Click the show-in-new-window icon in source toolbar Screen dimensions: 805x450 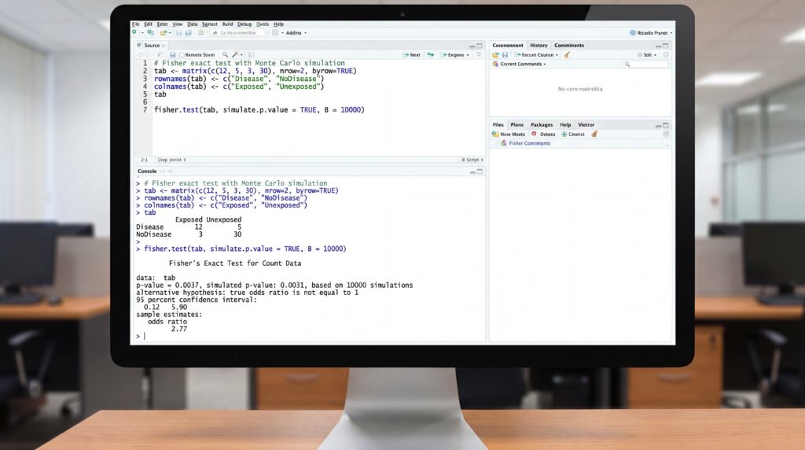[160, 54]
